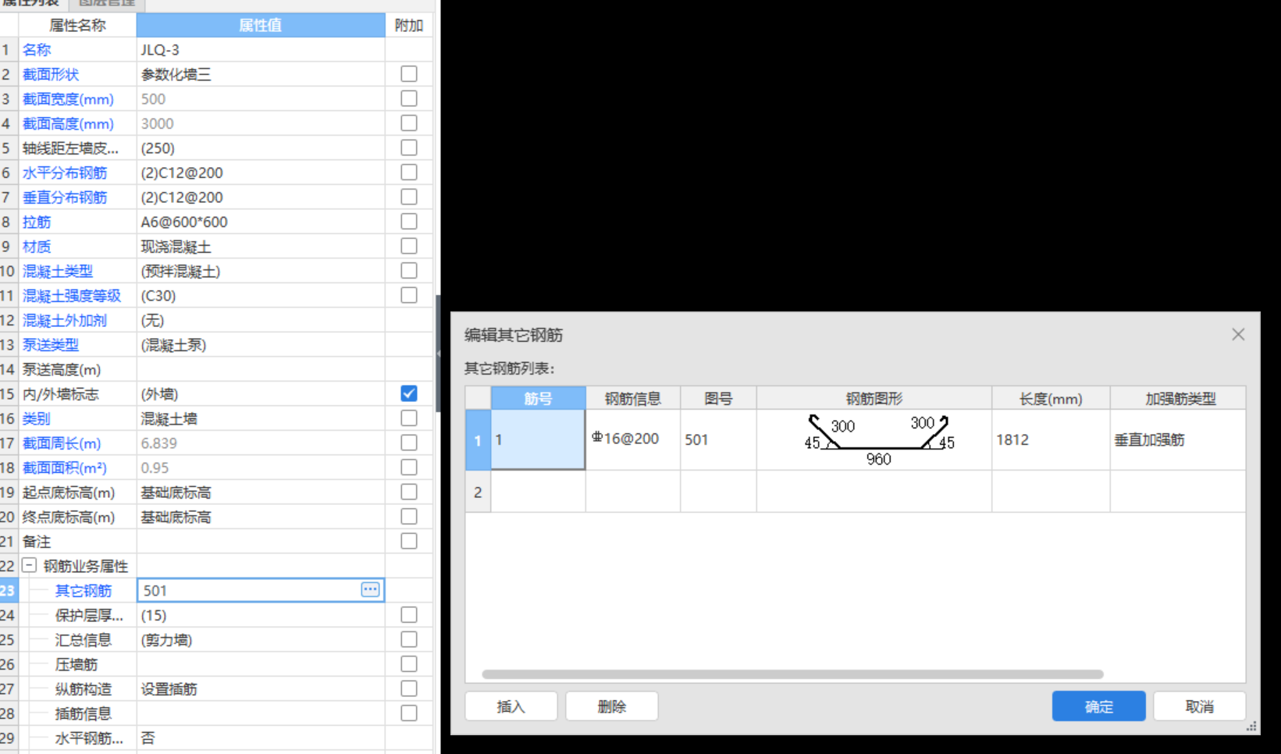Click the 垂直加强筋 cell
This screenshot has width=1281, height=754.
tap(1178, 439)
